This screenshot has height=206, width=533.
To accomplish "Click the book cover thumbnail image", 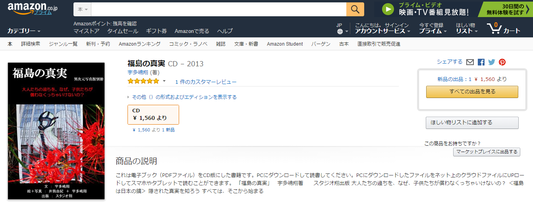I will 56,131.
